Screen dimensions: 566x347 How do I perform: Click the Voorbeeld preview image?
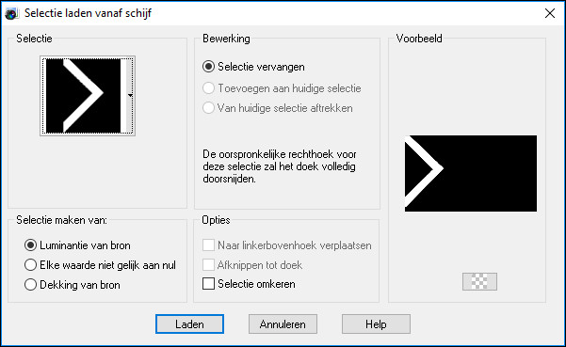click(471, 173)
